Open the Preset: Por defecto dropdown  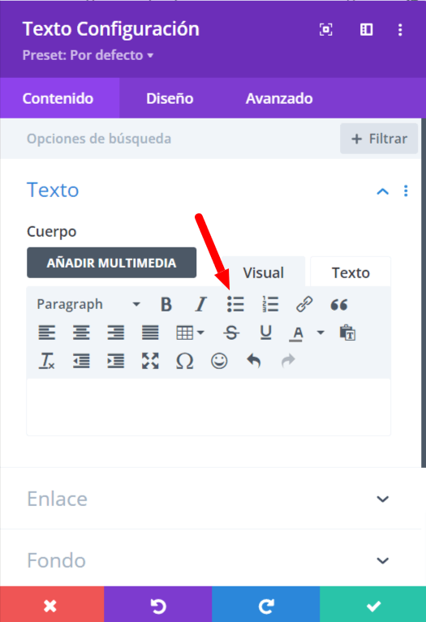[88, 55]
